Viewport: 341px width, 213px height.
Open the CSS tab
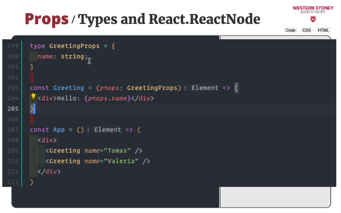(307, 30)
